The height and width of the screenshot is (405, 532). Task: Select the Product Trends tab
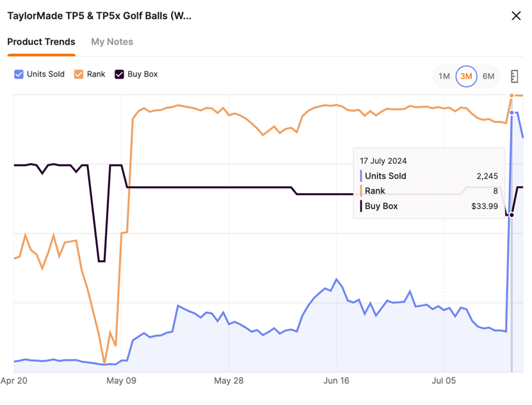tap(41, 42)
